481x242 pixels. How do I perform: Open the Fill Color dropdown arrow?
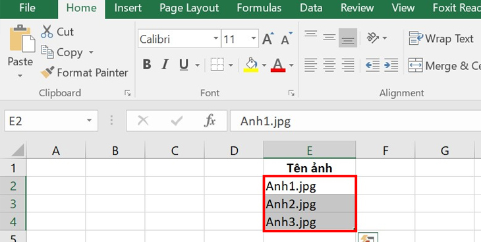(264, 65)
